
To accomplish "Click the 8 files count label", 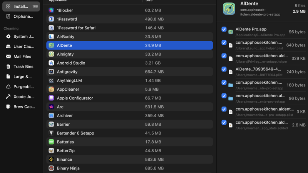I will (300, 5).
